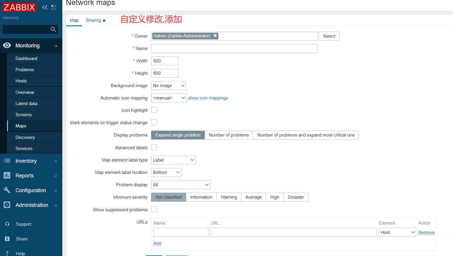Select Expand single problem option
This screenshot has height=256, width=453.
tap(178, 135)
